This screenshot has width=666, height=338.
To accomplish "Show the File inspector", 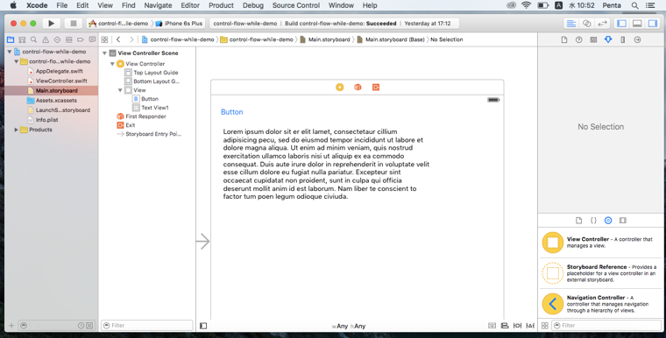I will coord(564,39).
